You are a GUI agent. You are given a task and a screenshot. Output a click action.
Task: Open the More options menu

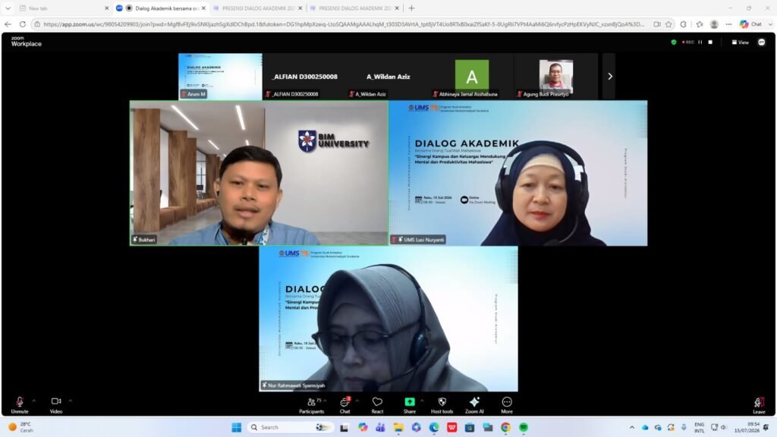point(506,405)
